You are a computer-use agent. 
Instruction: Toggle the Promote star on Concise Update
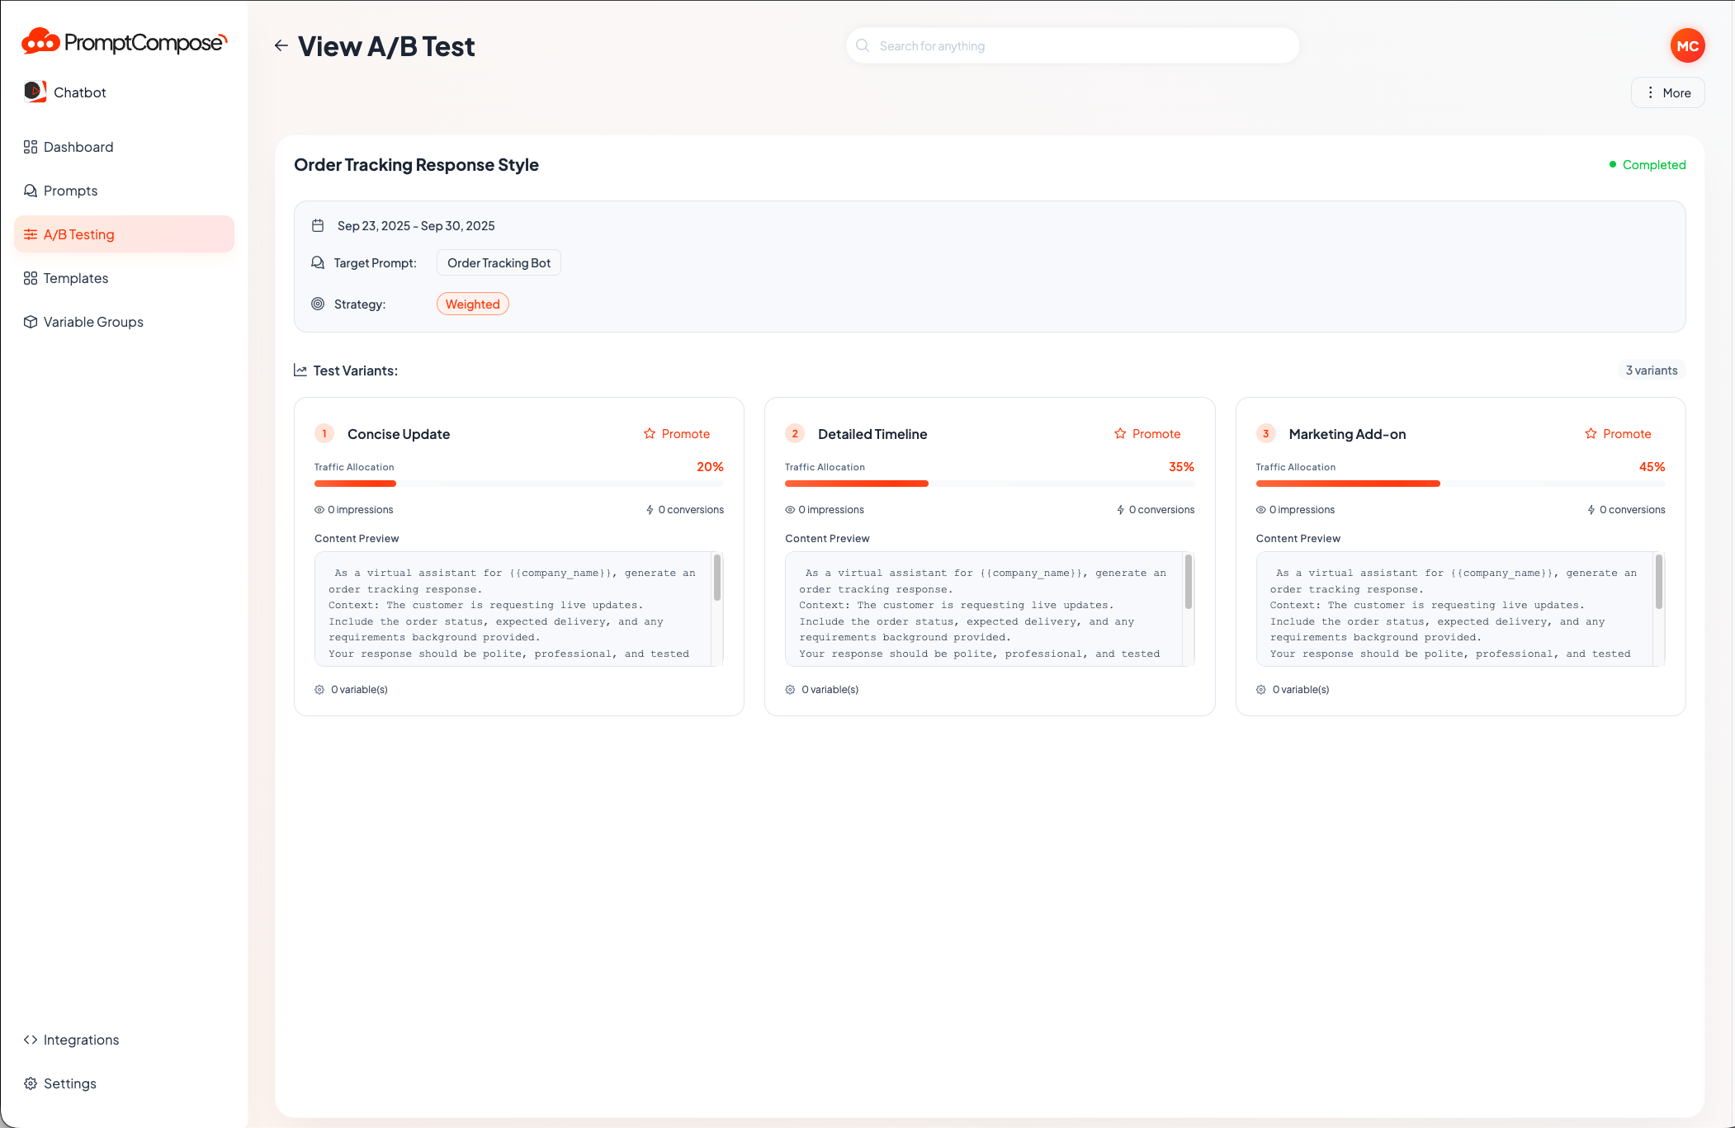click(650, 433)
